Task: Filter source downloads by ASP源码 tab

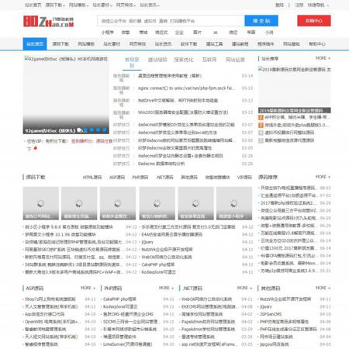Action: (117, 178)
